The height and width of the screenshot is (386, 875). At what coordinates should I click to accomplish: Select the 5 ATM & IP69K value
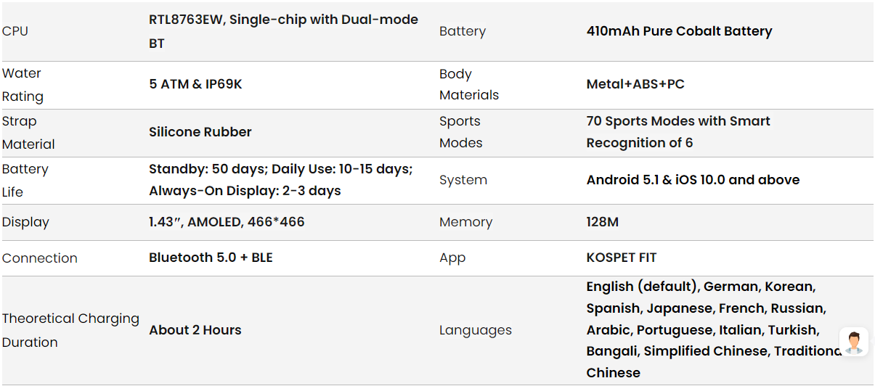pos(195,84)
